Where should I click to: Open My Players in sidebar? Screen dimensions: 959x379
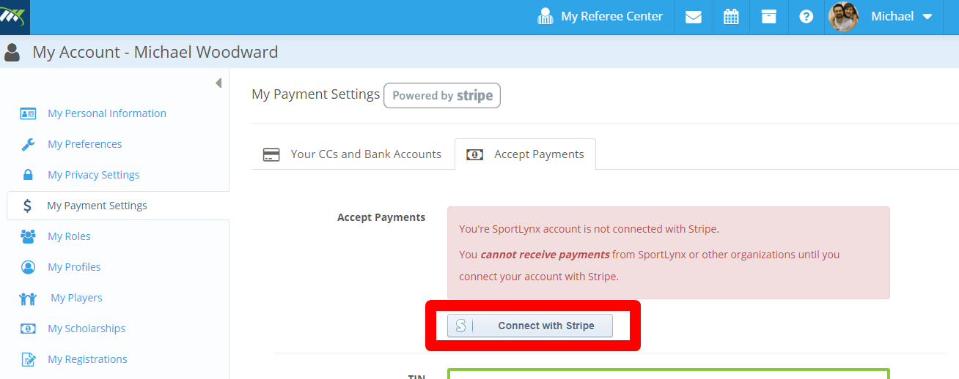click(76, 298)
